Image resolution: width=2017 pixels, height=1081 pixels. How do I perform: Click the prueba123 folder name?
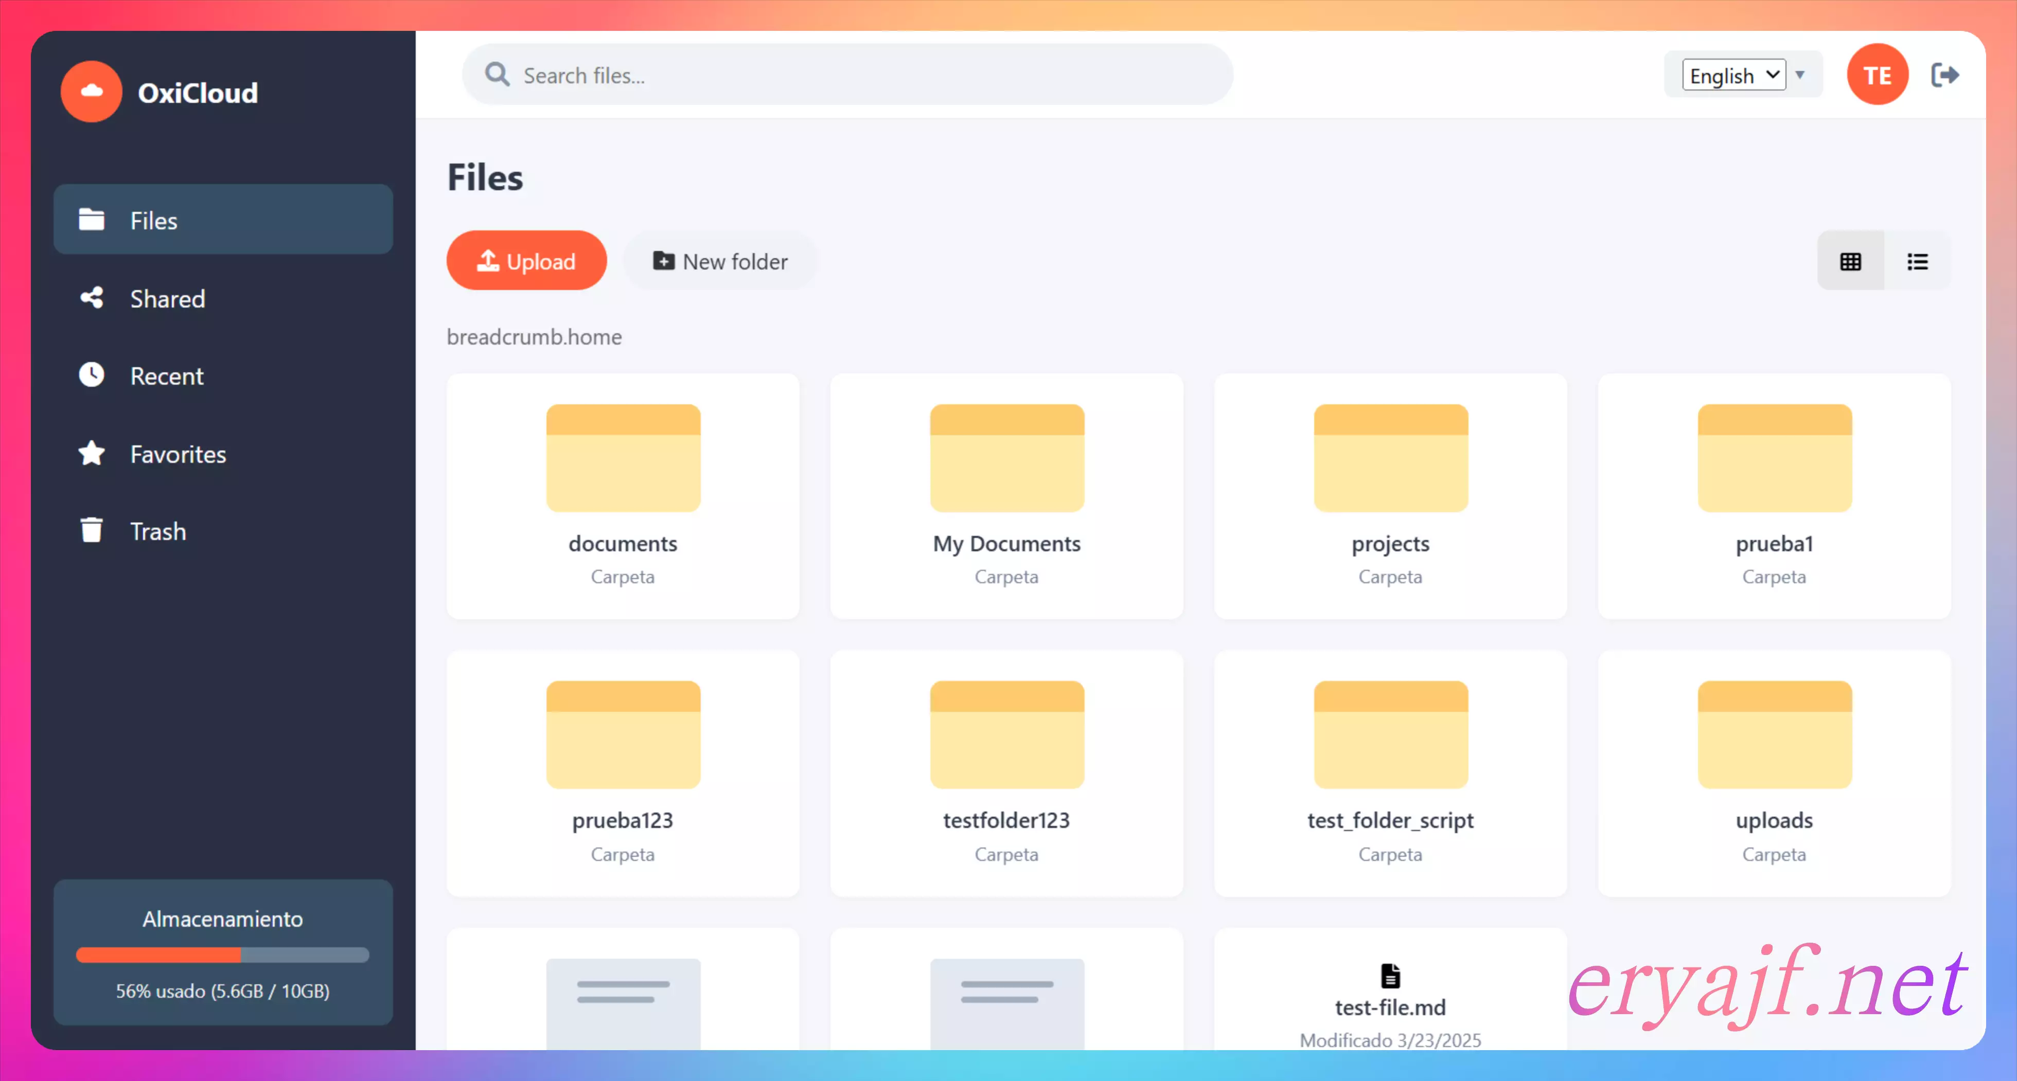pyautogui.click(x=623, y=820)
